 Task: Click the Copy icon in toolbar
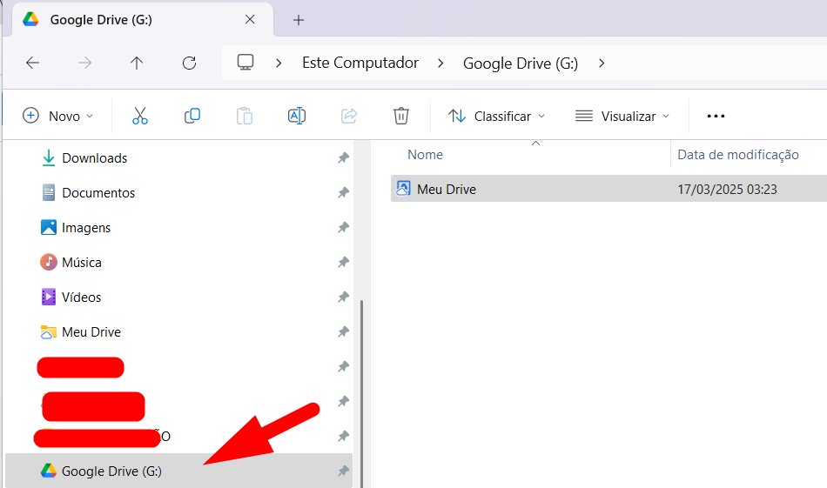coord(192,116)
